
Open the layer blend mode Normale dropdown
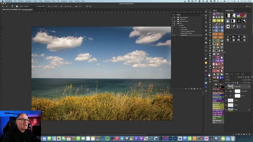(x=233, y=80)
